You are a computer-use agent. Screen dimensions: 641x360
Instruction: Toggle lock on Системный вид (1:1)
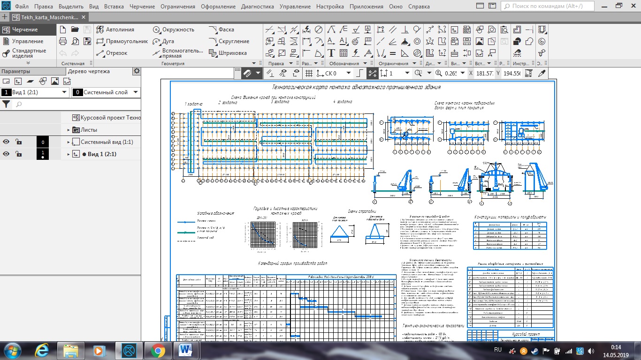(x=18, y=142)
